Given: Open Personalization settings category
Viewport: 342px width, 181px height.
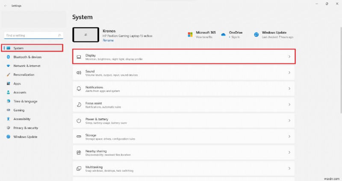Looking at the screenshot, I should coord(24,75).
